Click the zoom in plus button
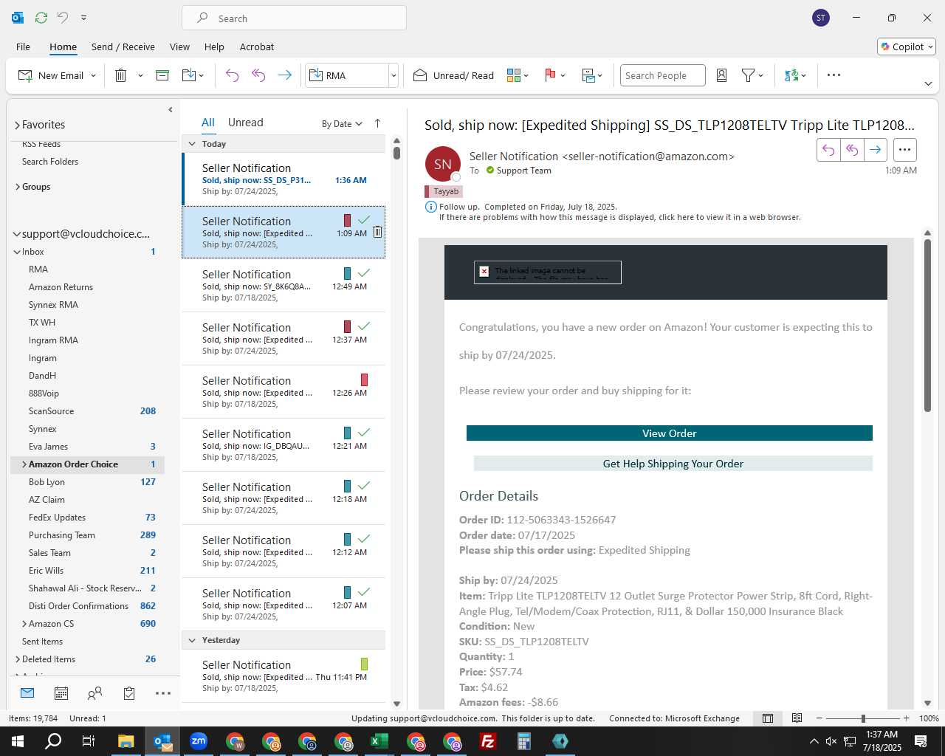Screen dimensions: 945x756 pyautogui.click(x=906, y=718)
